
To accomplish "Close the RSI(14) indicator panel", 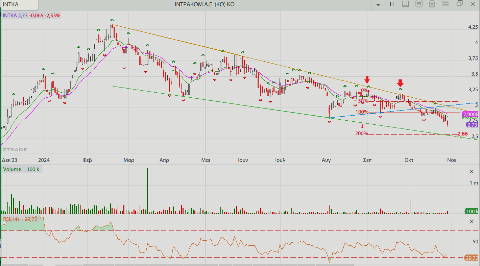I will 472,221.
